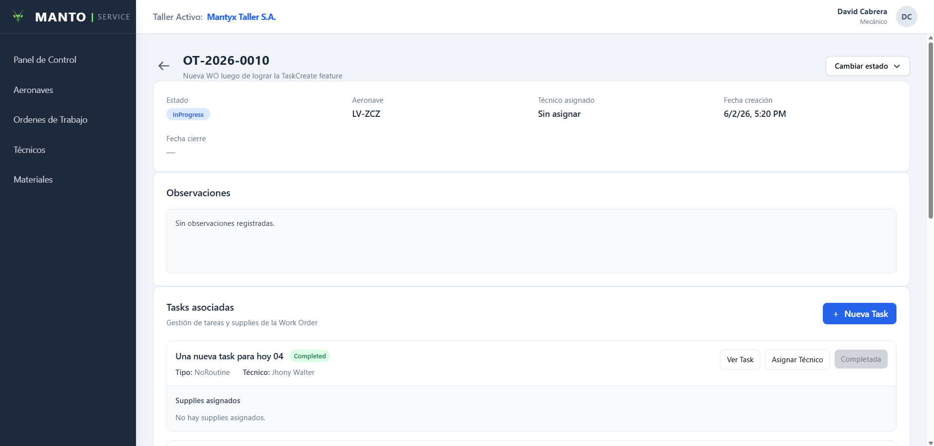The image size is (934, 446).
Task: Click the Observaciones heading
Action: tap(198, 193)
